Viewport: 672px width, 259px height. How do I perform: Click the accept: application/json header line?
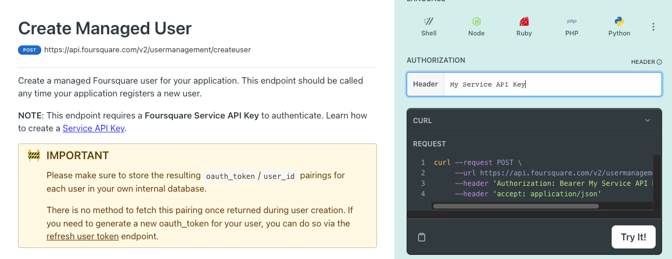tap(528, 194)
